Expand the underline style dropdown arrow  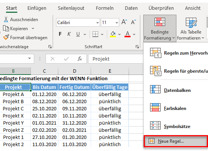click(85, 34)
